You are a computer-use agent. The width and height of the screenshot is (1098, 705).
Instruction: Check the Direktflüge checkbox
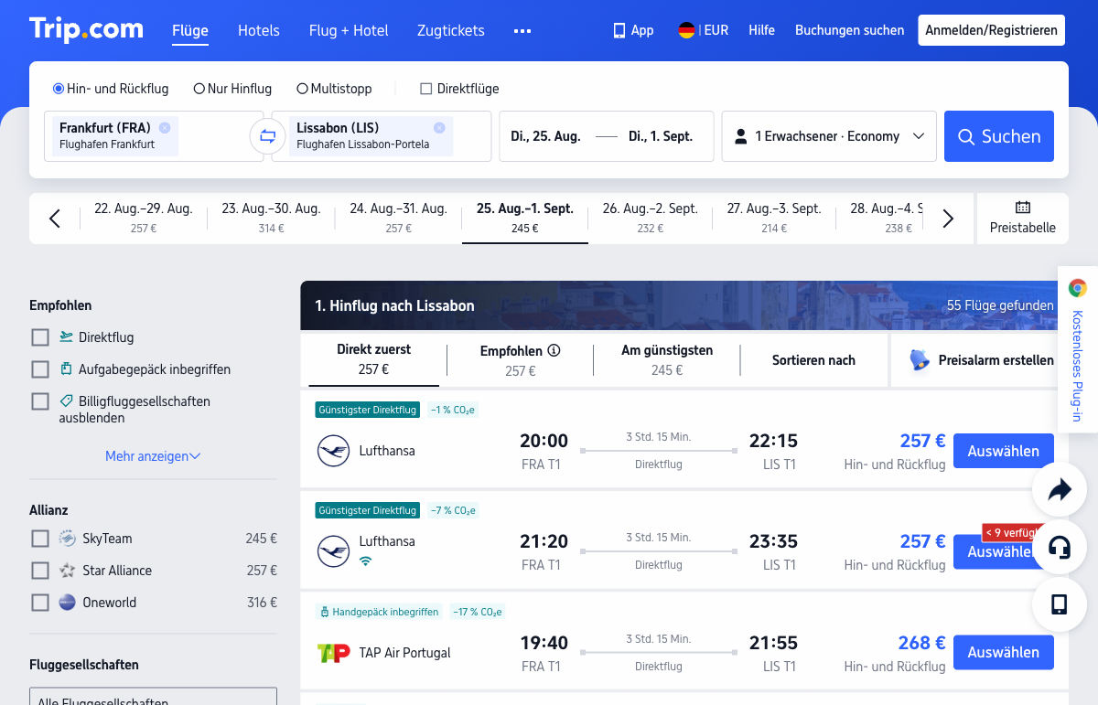click(425, 89)
